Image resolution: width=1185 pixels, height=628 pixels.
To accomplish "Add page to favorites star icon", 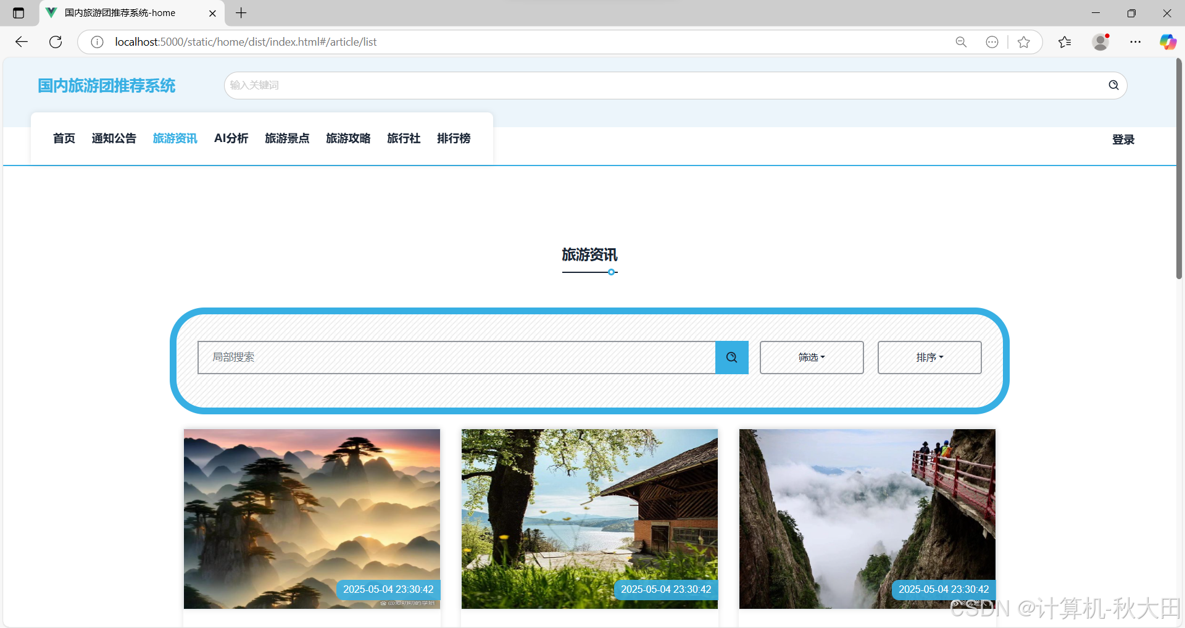I will (1024, 42).
